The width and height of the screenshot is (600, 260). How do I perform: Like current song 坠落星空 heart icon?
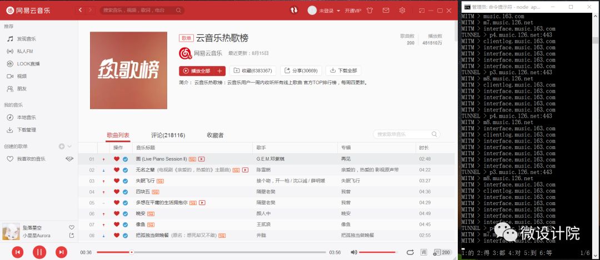72,227
